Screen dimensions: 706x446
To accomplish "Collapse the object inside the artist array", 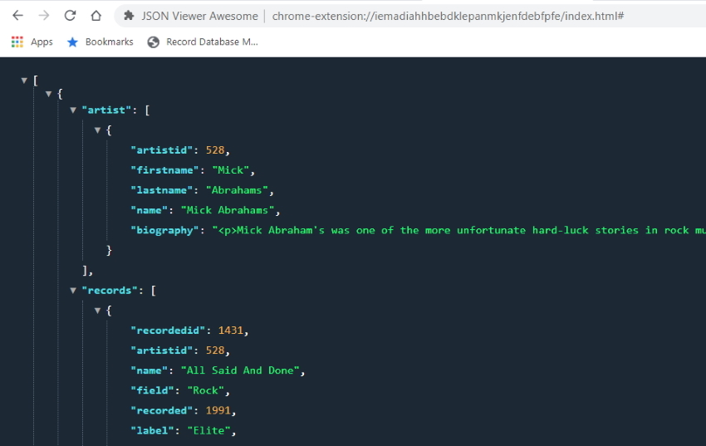I will coord(97,130).
